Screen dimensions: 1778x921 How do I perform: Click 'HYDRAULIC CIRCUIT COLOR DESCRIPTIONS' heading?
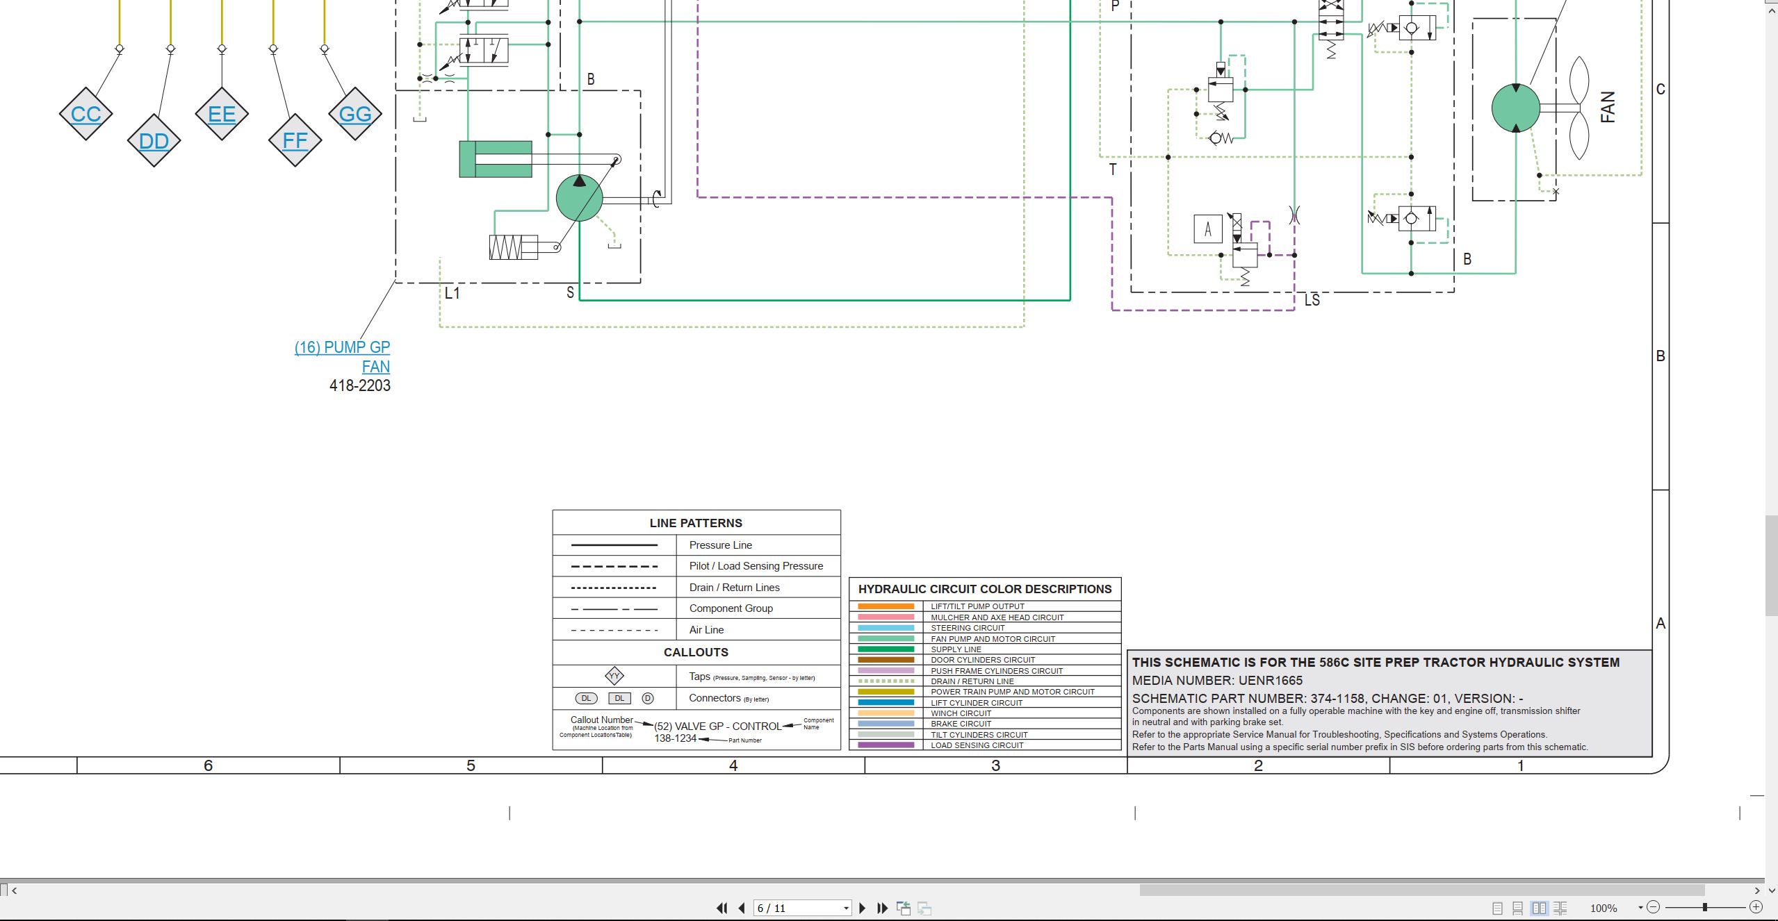click(985, 589)
